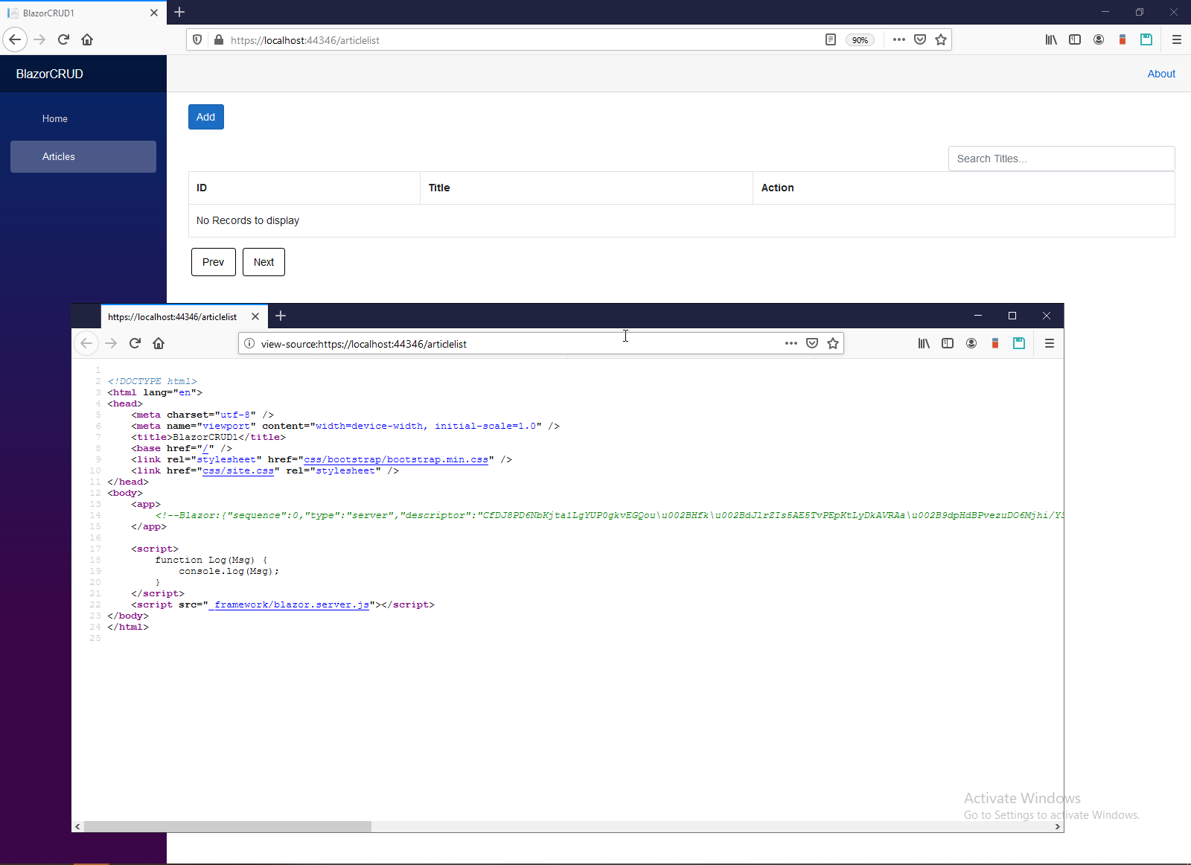Open page actions menu in main address bar
1191x865 pixels.
[899, 39]
